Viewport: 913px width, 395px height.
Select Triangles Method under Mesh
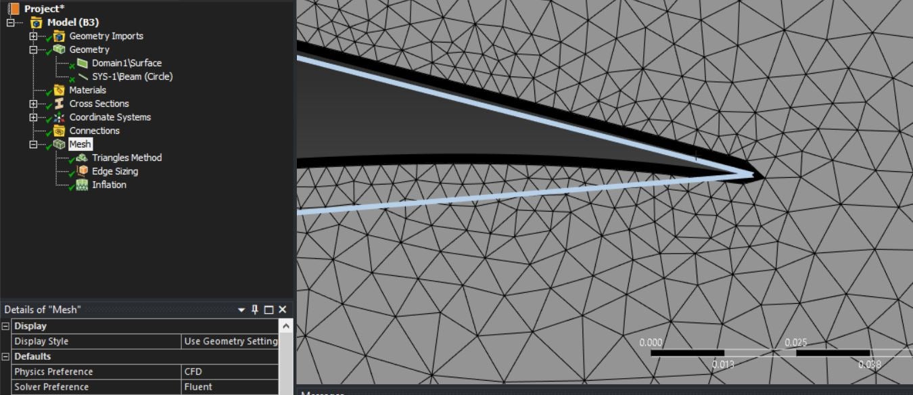pyautogui.click(x=126, y=158)
